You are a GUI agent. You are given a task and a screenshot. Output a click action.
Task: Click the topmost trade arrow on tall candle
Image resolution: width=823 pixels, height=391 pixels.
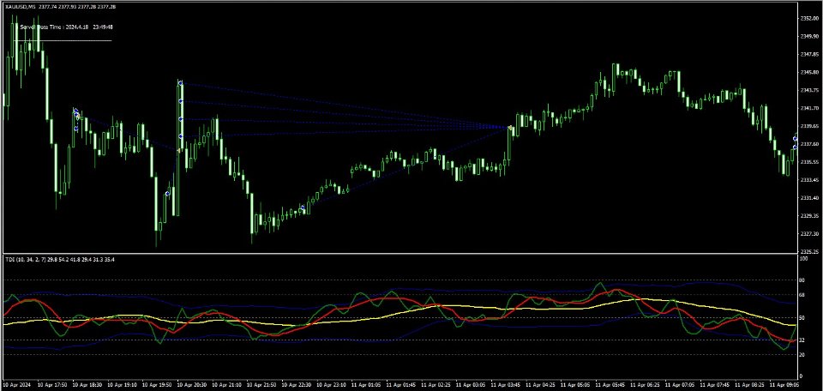[180, 83]
